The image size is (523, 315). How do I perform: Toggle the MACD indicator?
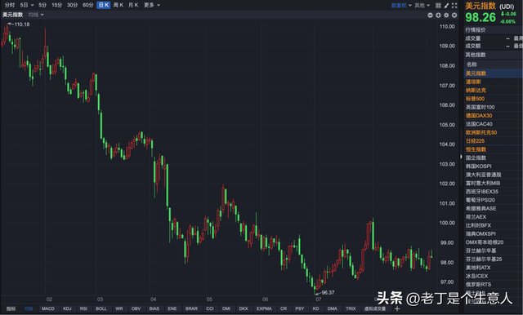tap(48, 308)
